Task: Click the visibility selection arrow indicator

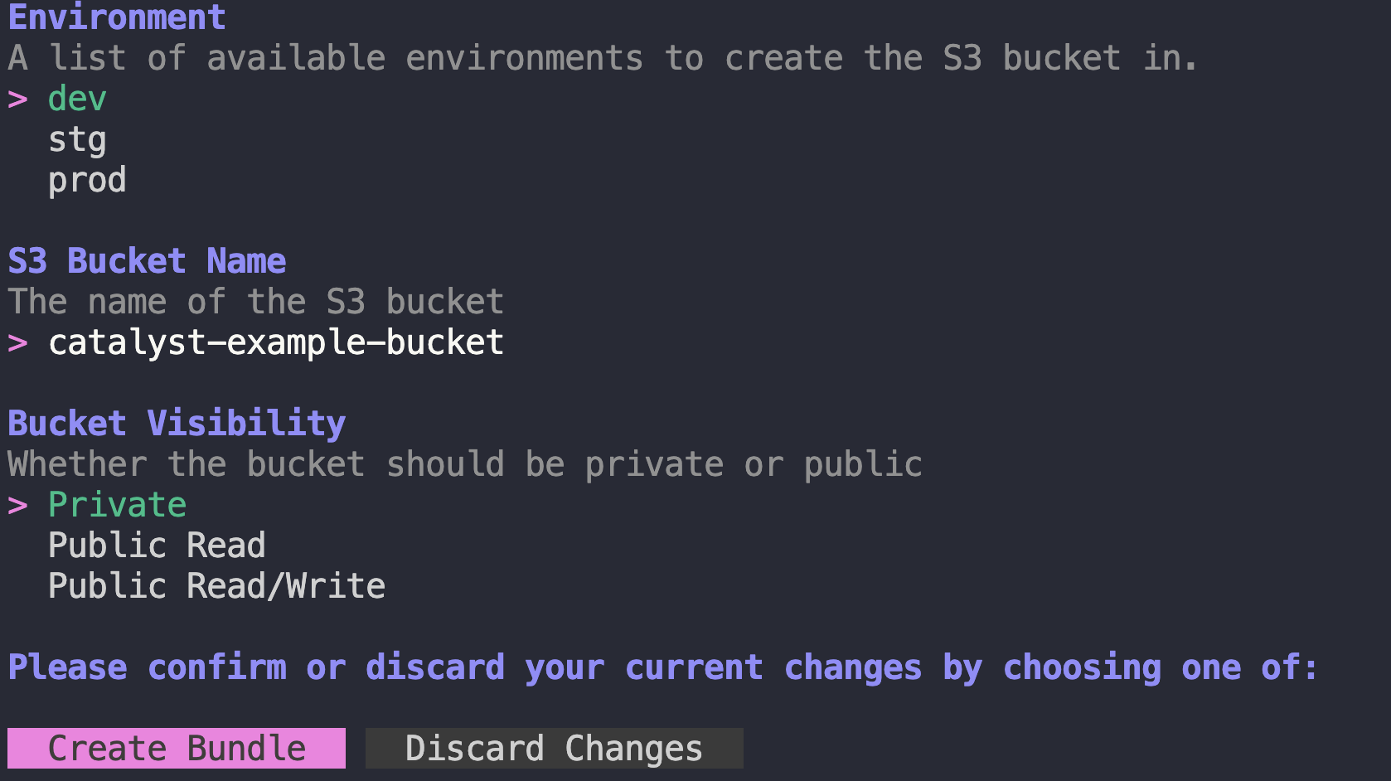Action: (x=16, y=504)
